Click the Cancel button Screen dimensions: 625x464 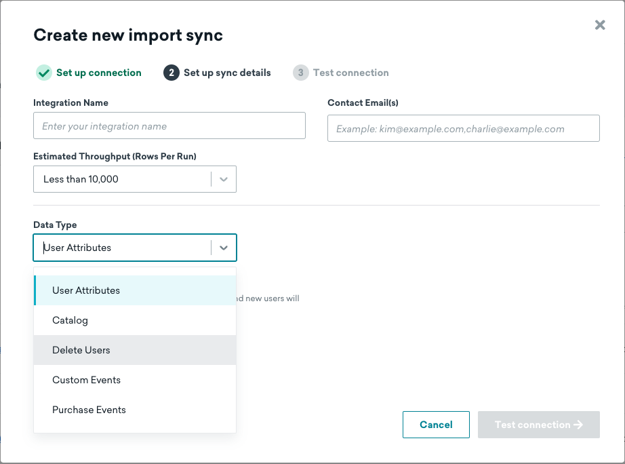point(436,425)
